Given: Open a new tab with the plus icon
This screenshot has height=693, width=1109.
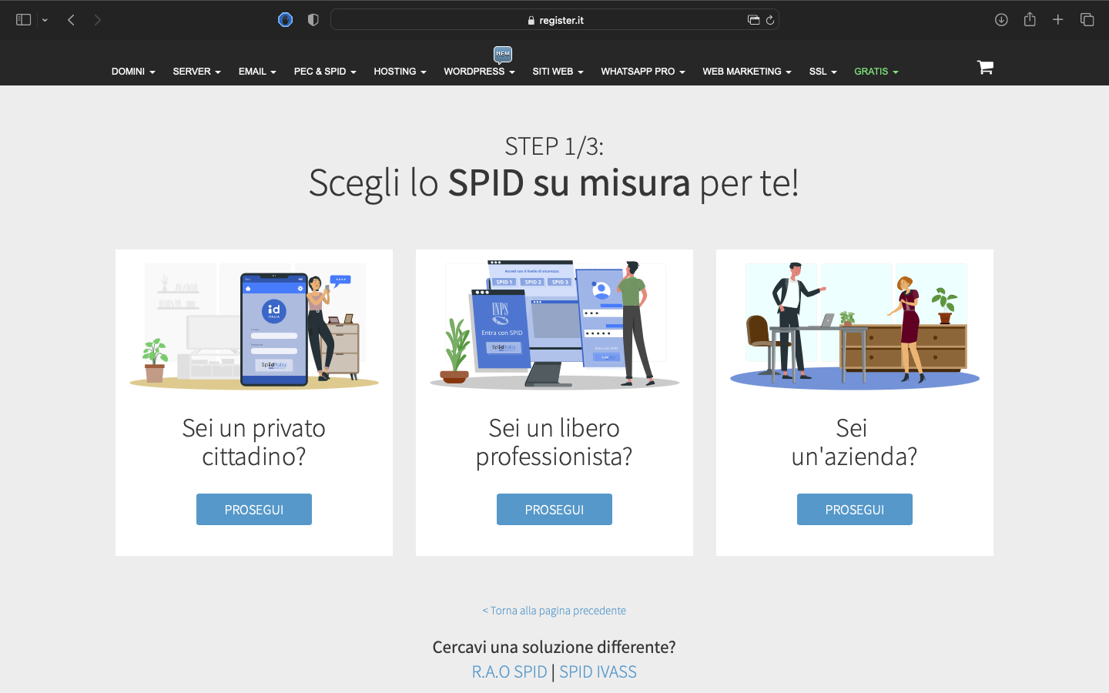Looking at the screenshot, I should tap(1058, 19).
